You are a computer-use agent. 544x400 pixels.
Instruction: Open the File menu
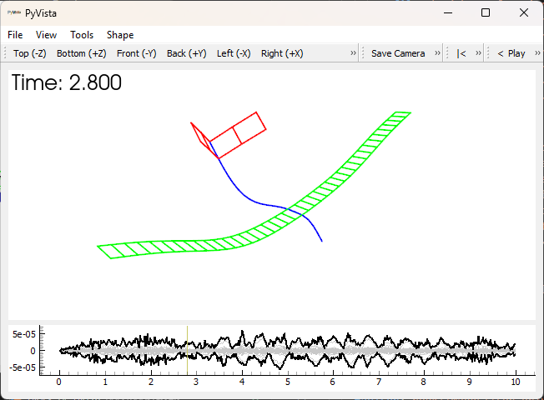15,35
